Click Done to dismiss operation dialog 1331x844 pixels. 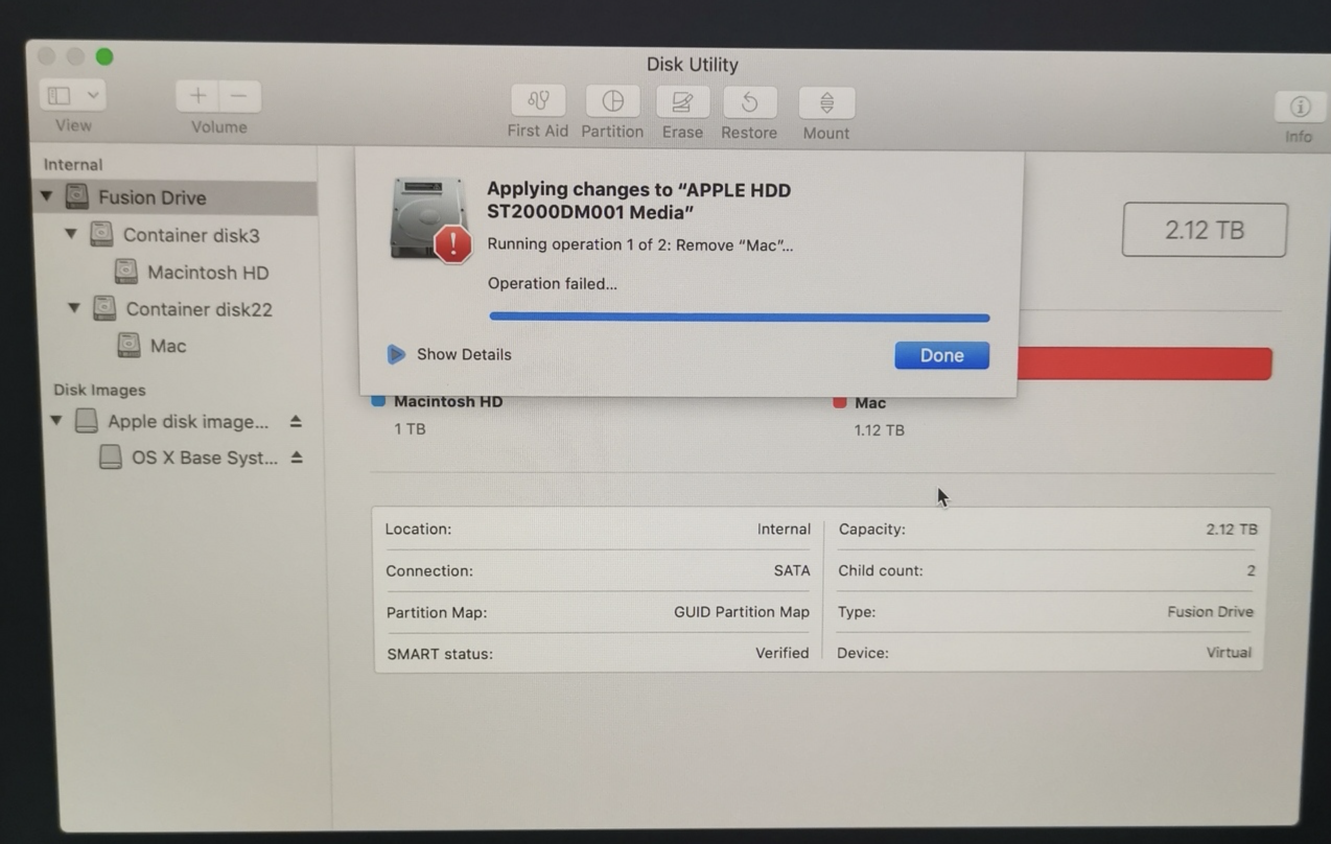tap(940, 354)
